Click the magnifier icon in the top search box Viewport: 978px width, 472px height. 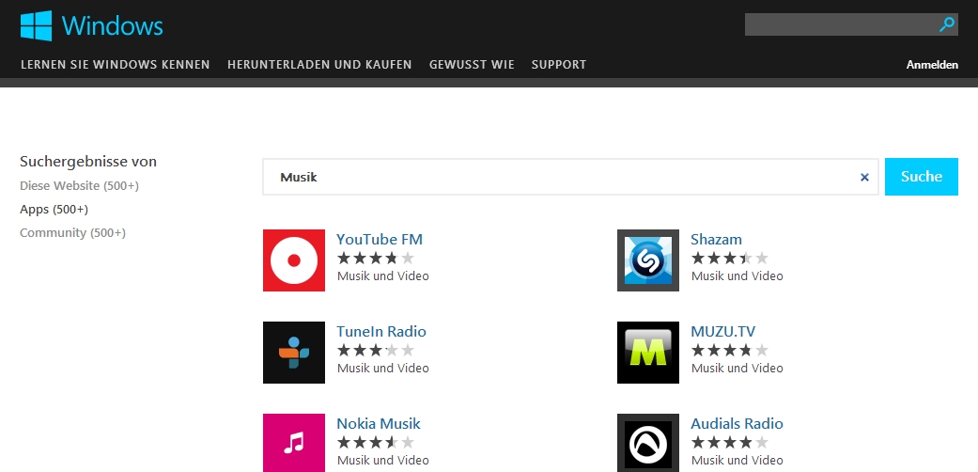click(x=947, y=24)
